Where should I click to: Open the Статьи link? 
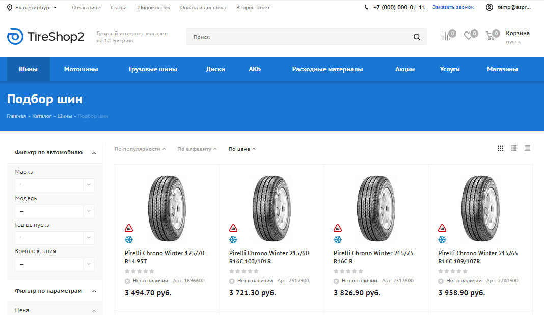[x=119, y=7]
